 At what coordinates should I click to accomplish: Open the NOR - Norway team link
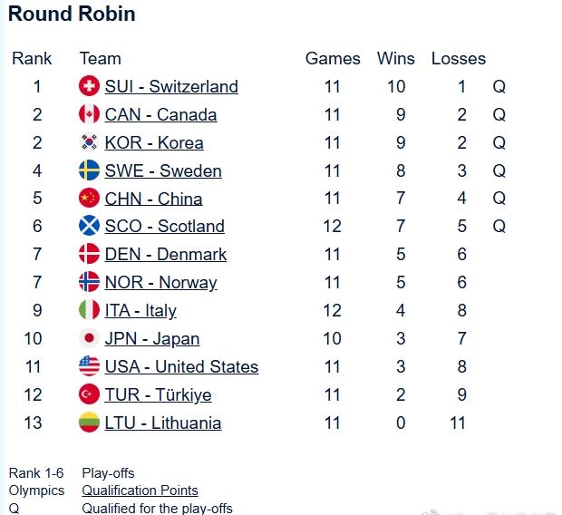pos(160,283)
